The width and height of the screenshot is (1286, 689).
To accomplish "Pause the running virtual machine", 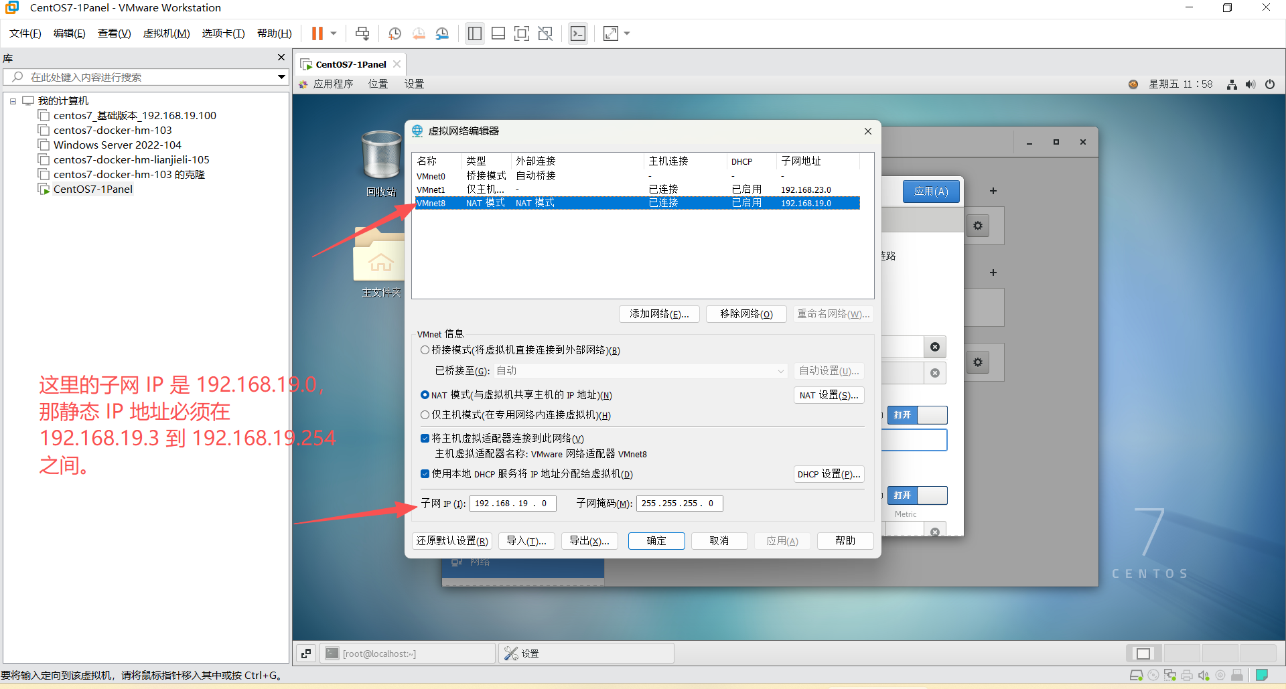I will (317, 33).
